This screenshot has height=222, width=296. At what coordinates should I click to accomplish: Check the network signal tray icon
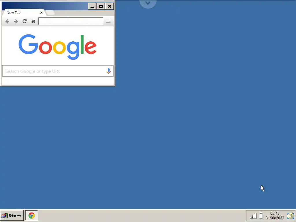click(253, 216)
